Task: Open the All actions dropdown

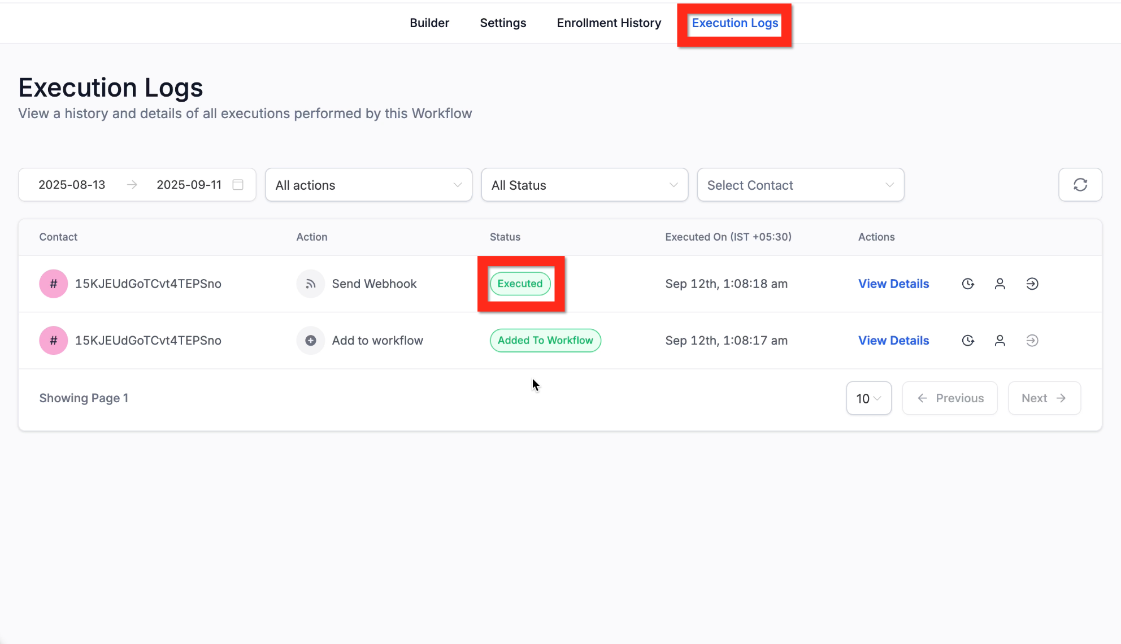Action: click(x=368, y=185)
